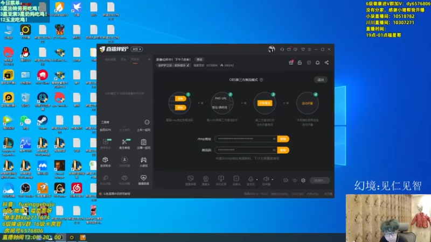Copy the rtmp address with orange button
431x242 pixels.
click(283, 139)
